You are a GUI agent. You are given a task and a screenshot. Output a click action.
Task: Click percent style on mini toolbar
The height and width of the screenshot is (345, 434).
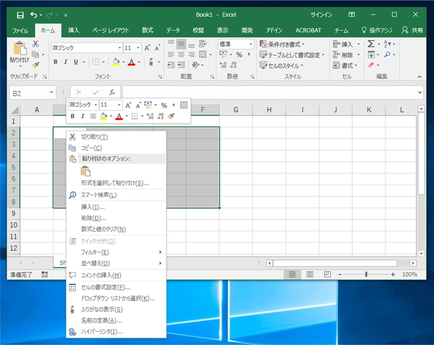(x=164, y=105)
